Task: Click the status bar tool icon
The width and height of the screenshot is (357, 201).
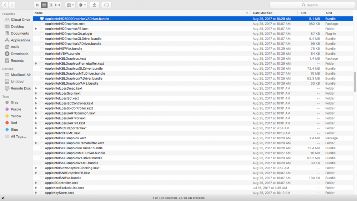Action: tap(3, 198)
